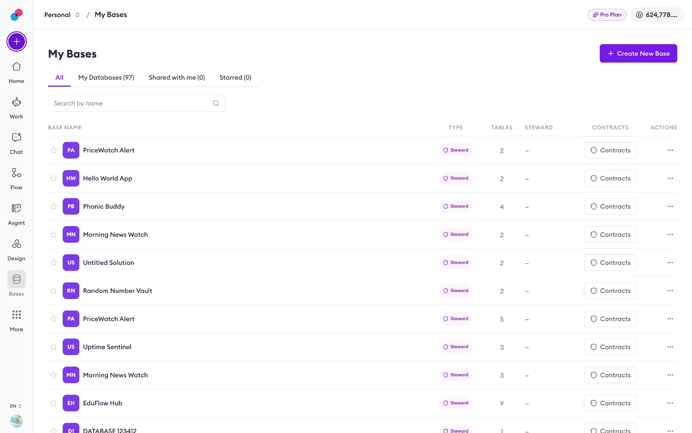
Task: Click the Steward badge for EduFlow Hub
Action: 456,403
